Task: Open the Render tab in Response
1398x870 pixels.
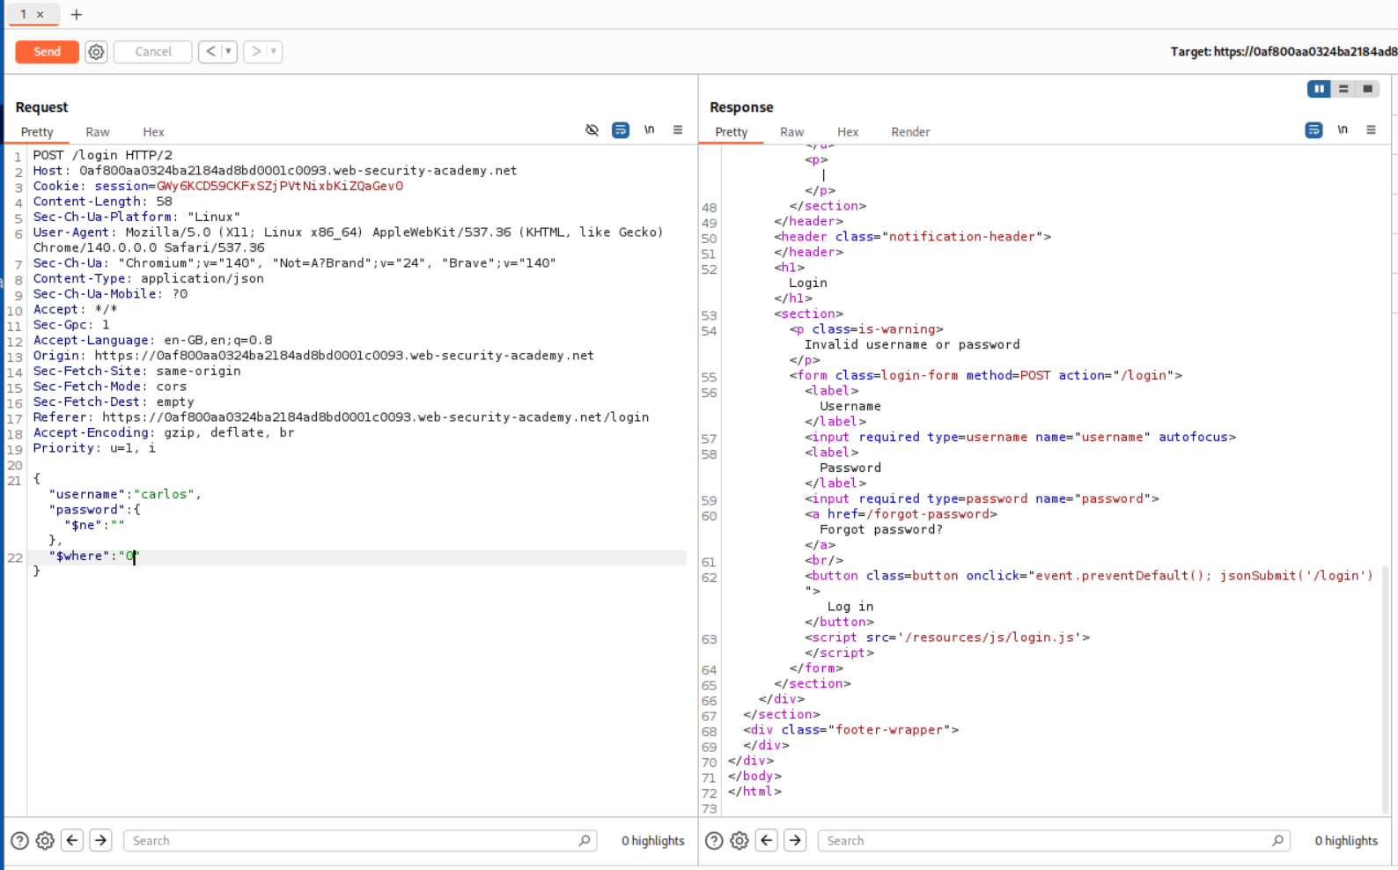Action: coord(909,132)
